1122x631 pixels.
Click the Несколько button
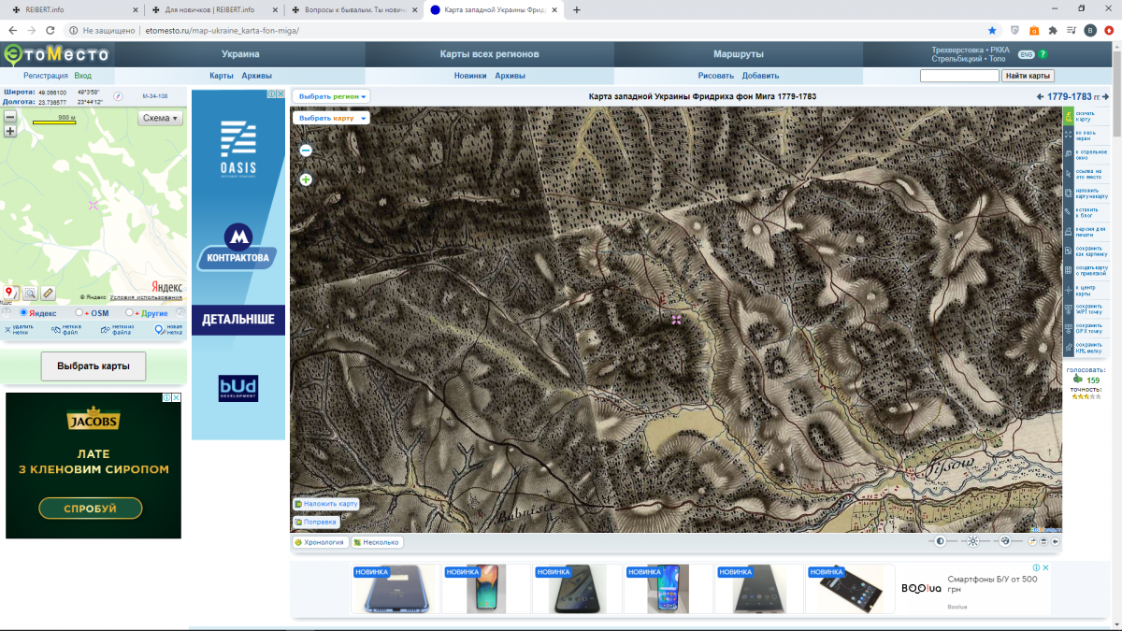[377, 542]
